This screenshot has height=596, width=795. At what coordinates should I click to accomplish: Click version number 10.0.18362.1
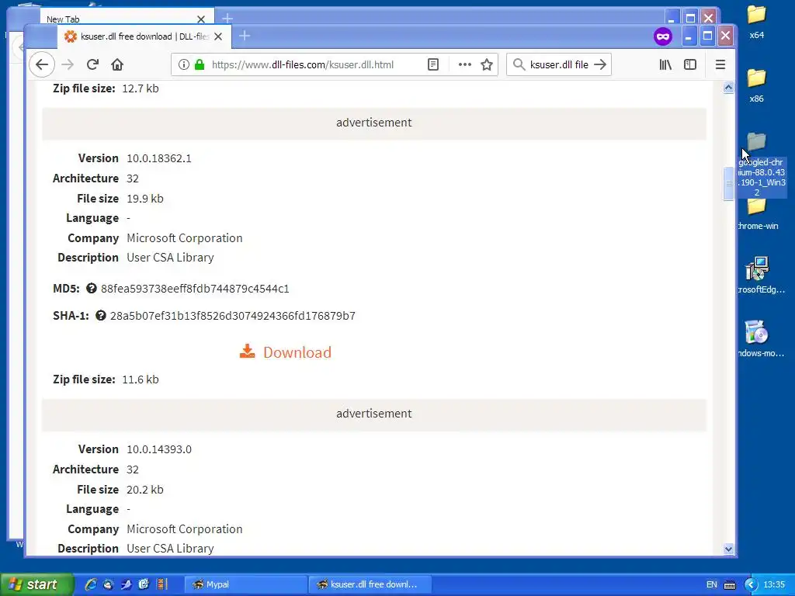coord(159,158)
